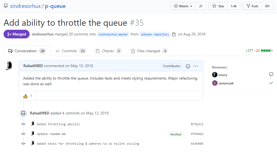
Task: Click szmarczak's reviewer avatar
Action: point(215,83)
